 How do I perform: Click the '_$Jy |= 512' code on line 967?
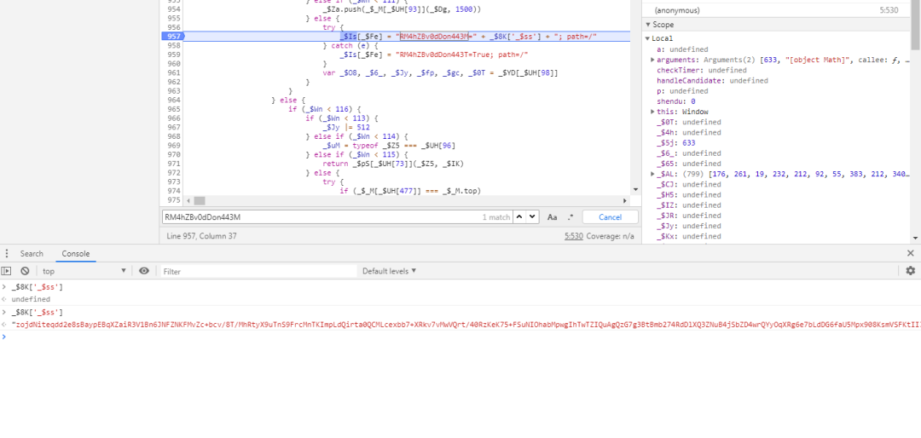(x=346, y=128)
